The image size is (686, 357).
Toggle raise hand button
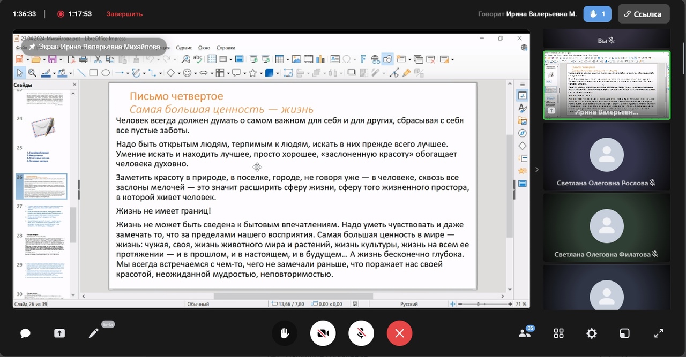284,333
